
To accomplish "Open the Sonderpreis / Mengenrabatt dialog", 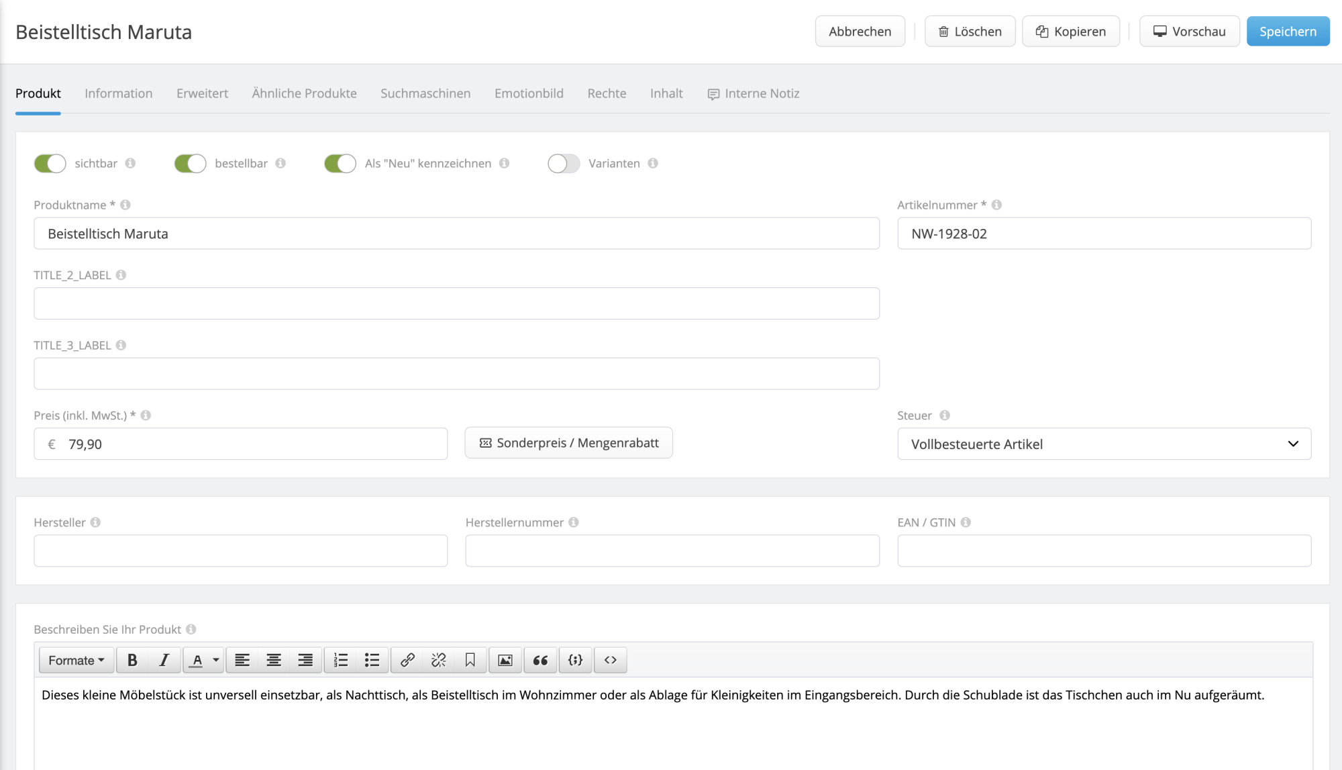I will click(568, 442).
